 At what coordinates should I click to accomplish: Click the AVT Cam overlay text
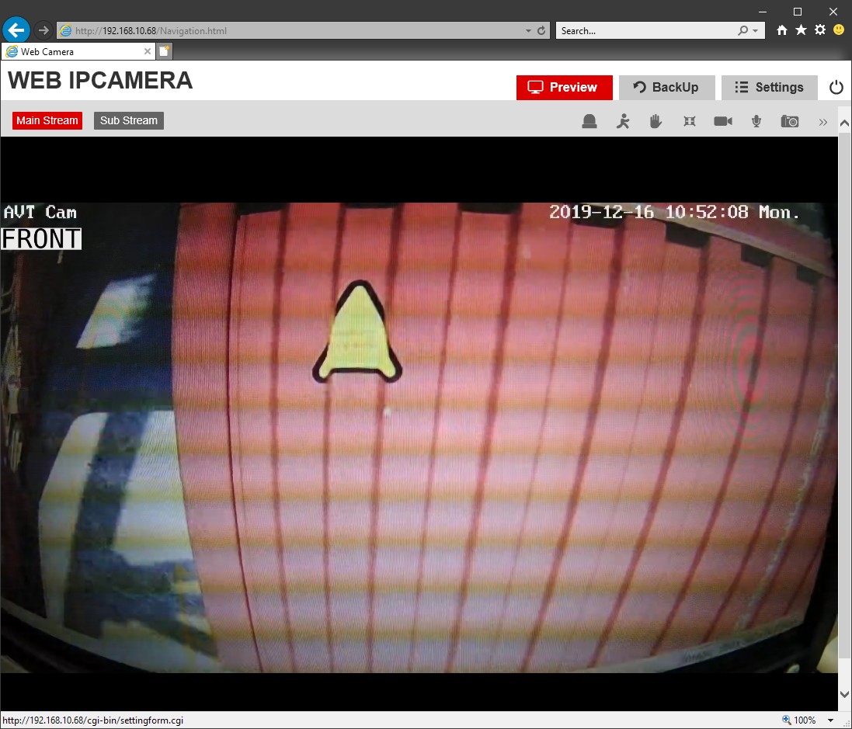[x=40, y=212]
